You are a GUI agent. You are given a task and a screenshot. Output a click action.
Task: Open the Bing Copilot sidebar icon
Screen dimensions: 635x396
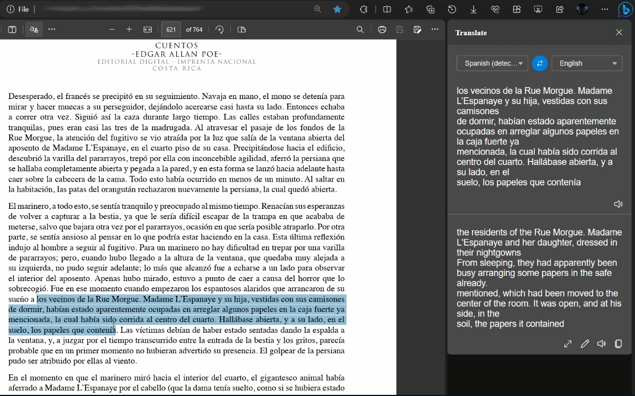point(625,9)
